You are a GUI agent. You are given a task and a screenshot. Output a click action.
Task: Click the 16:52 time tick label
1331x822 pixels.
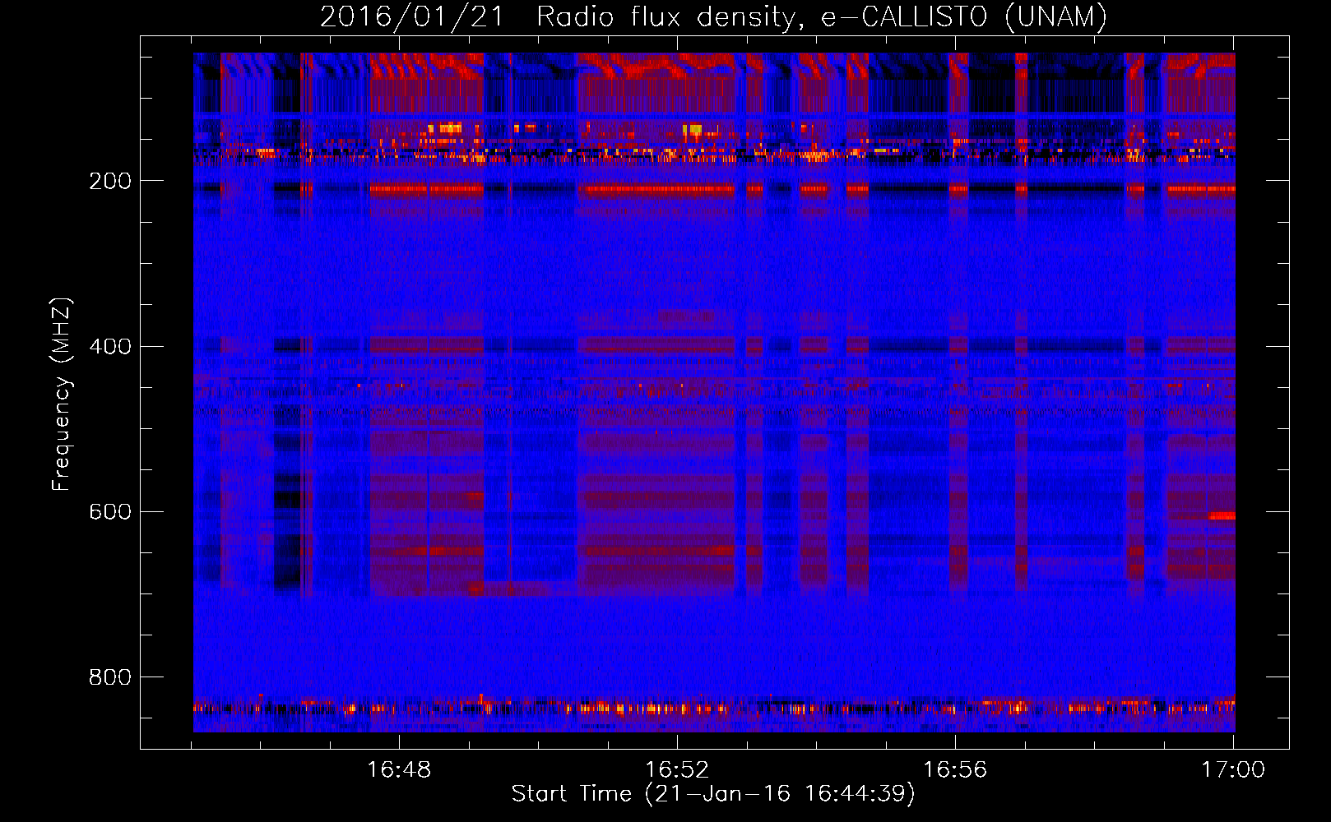pyautogui.click(x=677, y=770)
